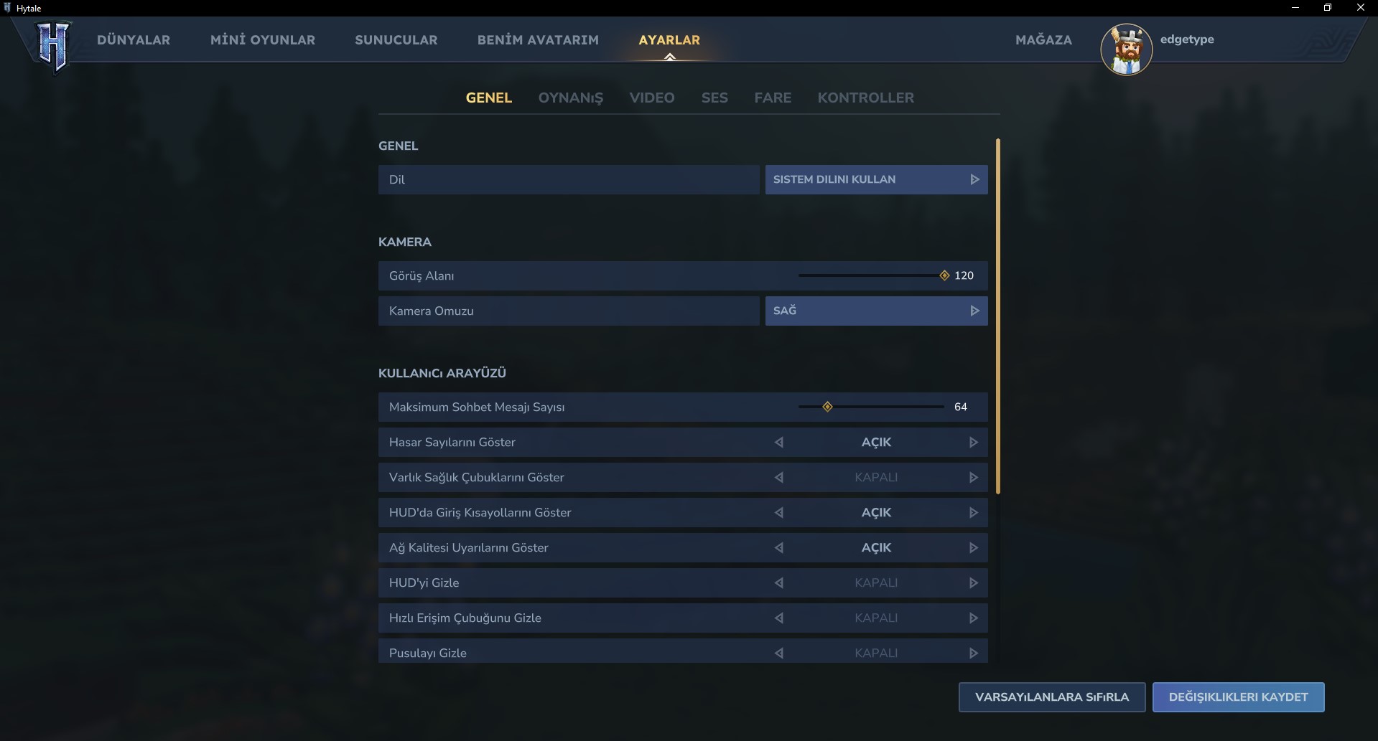This screenshot has height=741, width=1378.
Task: Open the edgetype avatar profile picture
Action: point(1126,49)
